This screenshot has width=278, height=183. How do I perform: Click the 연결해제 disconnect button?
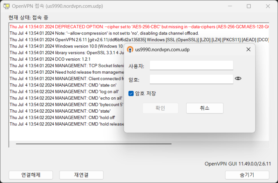pos(31,175)
